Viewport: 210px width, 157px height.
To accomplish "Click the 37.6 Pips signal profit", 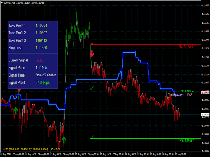I will pyautogui.click(x=43, y=83).
